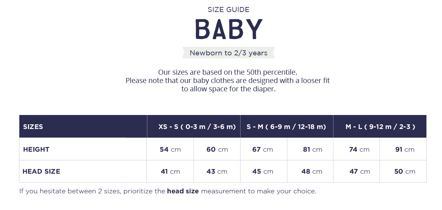
Task: Select the SIZE GUIDE label
Action: point(229,10)
